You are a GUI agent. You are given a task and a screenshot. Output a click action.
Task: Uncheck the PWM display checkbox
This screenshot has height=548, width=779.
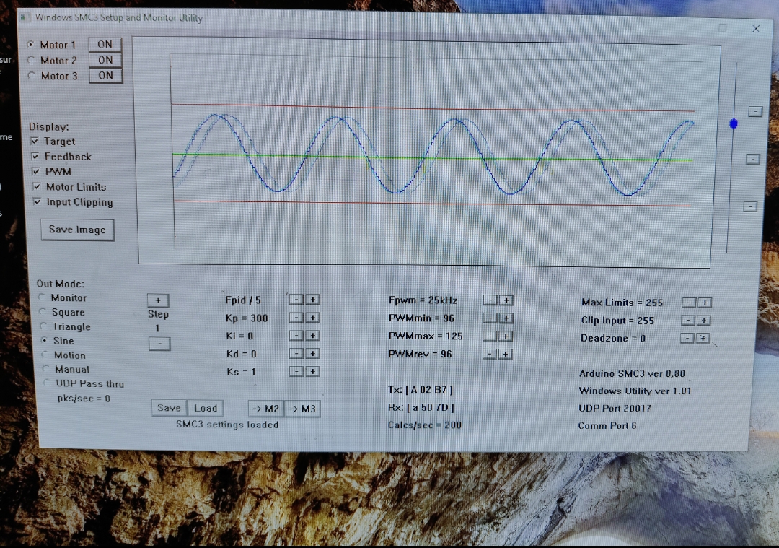tap(36, 172)
